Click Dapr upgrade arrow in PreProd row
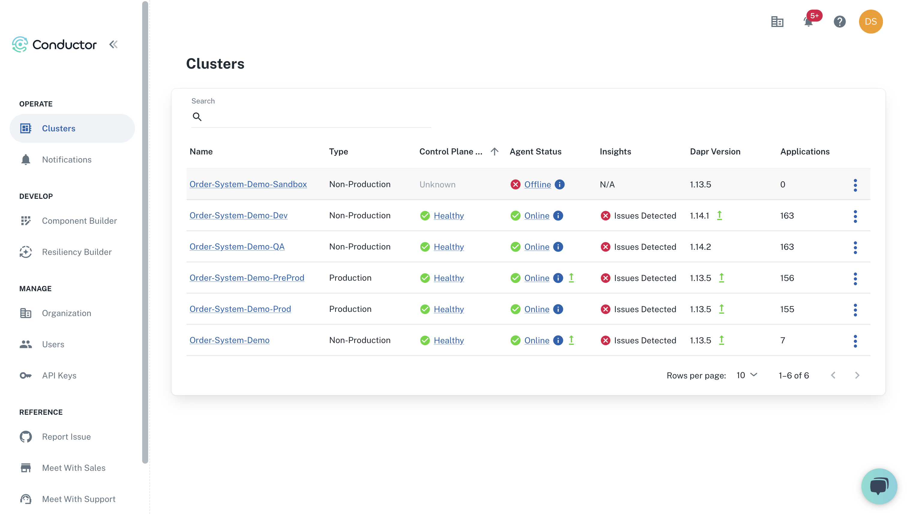 click(x=722, y=277)
